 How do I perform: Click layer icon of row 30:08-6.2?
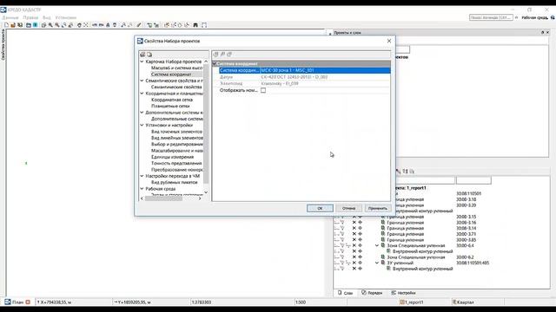pyautogui.click(x=383, y=257)
